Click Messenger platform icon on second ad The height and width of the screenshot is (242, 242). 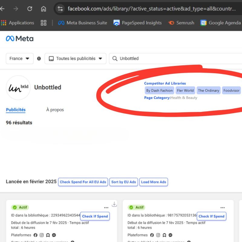click(170, 235)
